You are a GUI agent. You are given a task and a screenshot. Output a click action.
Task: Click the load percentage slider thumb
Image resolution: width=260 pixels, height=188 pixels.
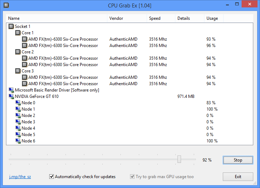[179, 159]
